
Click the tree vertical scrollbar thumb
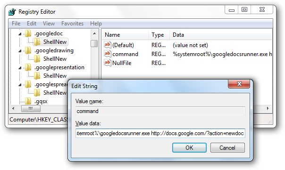pos(94,43)
